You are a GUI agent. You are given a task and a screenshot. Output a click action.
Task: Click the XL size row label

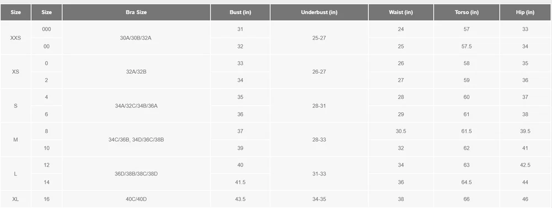pos(15,199)
